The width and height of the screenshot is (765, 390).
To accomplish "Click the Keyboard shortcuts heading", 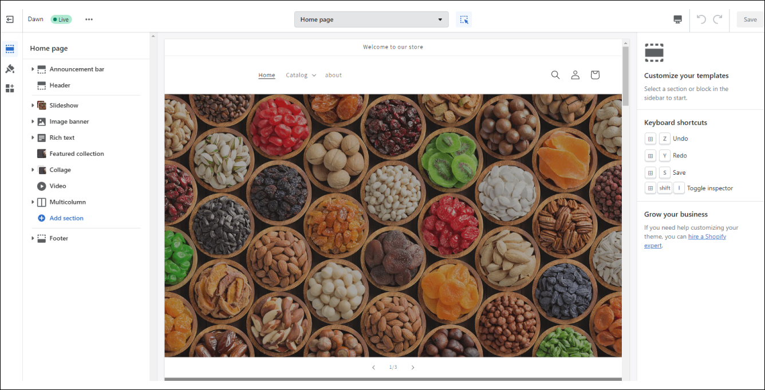I will point(676,123).
